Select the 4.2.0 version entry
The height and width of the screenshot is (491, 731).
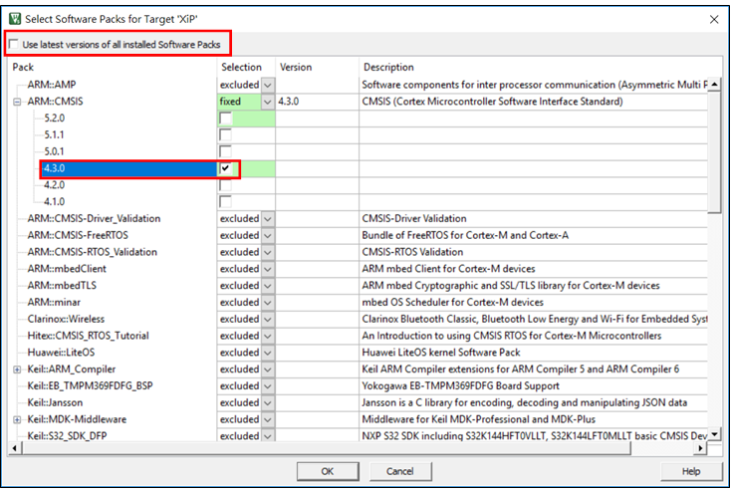(54, 185)
